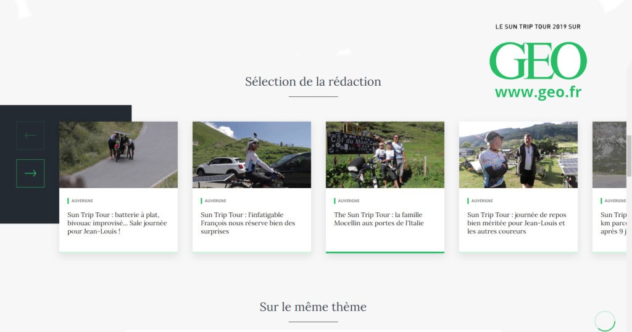Open thumbnail of cyclists pushing bike uphill
The height and width of the screenshot is (332, 632).
click(x=118, y=154)
